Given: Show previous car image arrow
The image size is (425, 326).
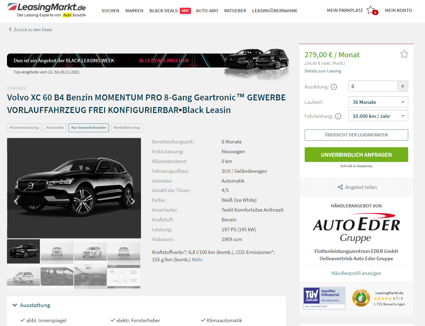Looking at the screenshot, I should click(x=16, y=201).
